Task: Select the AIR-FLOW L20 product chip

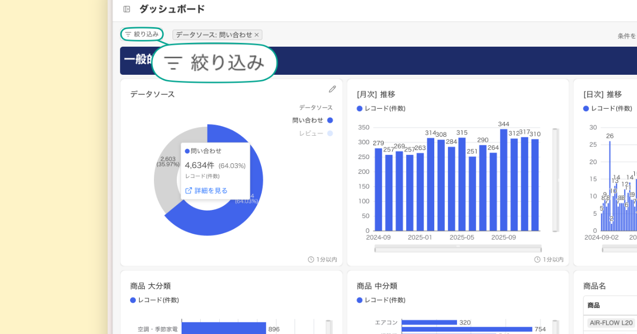Action: (x=612, y=323)
